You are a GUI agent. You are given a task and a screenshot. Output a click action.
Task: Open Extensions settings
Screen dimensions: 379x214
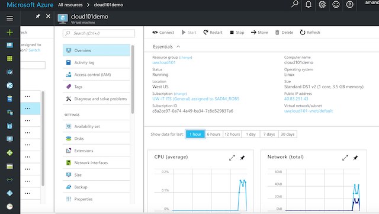[96, 151]
